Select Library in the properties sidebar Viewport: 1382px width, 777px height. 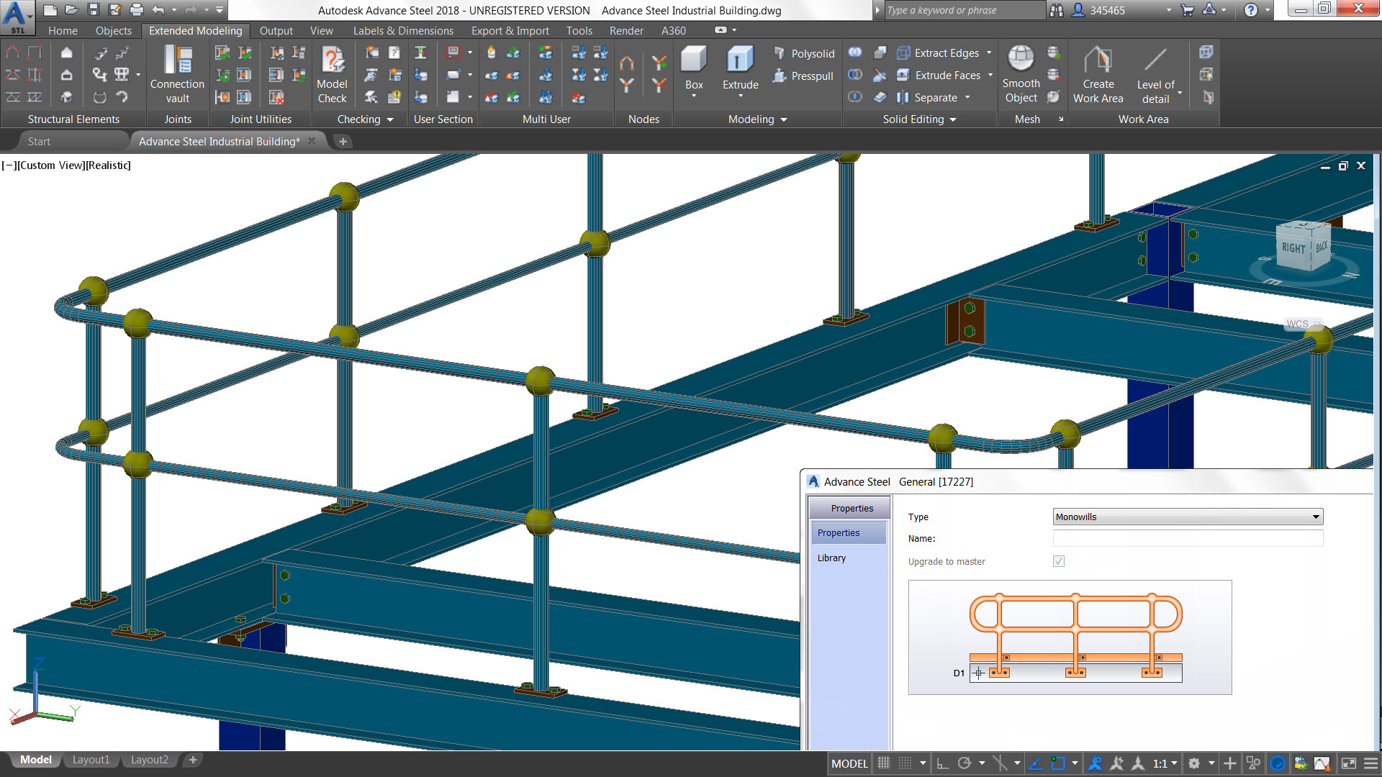pos(831,558)
